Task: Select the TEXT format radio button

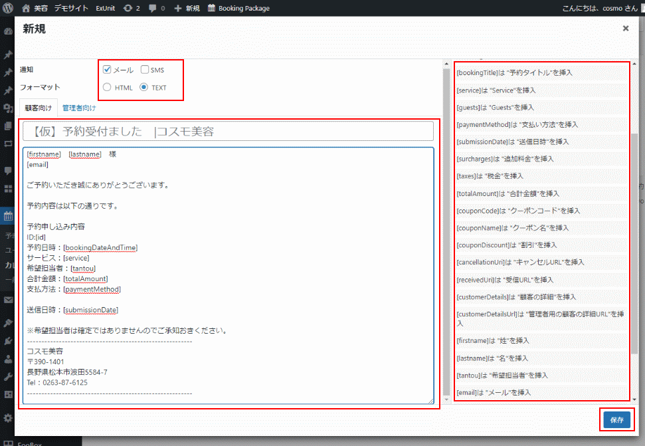Action: click(143, 87)
